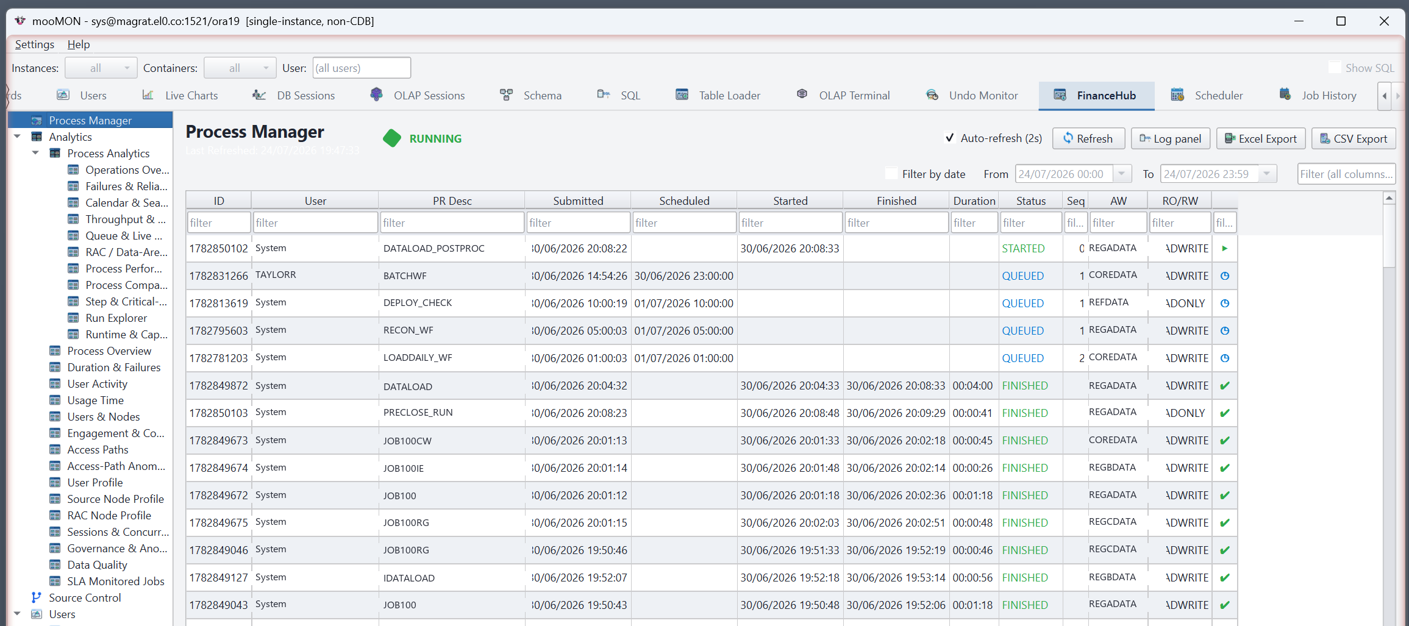Click the CSV Export button

(1354, 138)
